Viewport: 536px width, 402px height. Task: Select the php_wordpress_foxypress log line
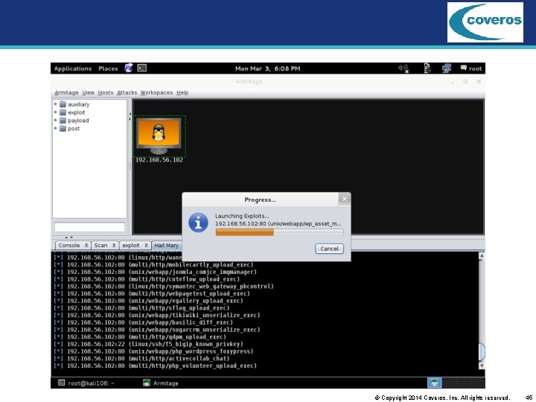(x=153, y=351)
